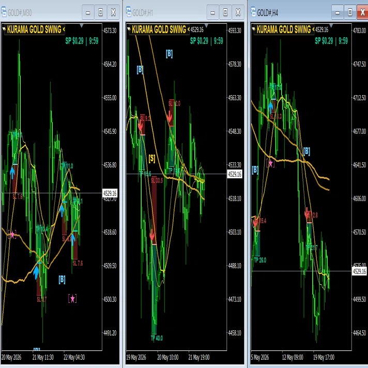Click the red down arrow near SL 30.5 in H1 chart
The height and width of the screenshot is (368, 368).
[x=152, y=235]
